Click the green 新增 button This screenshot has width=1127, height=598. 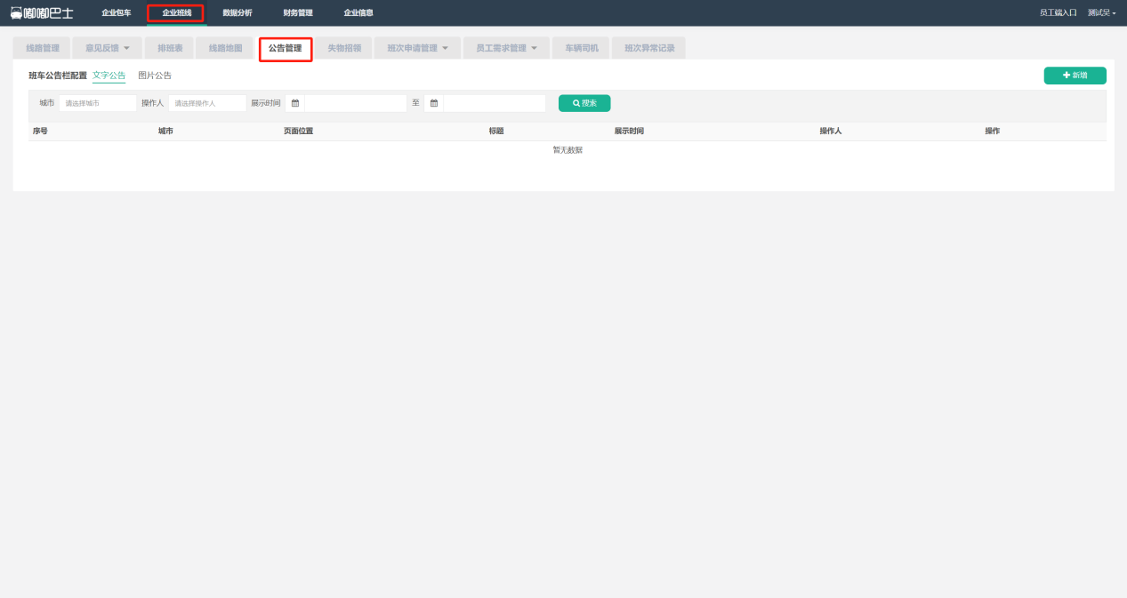point(1075,76)
